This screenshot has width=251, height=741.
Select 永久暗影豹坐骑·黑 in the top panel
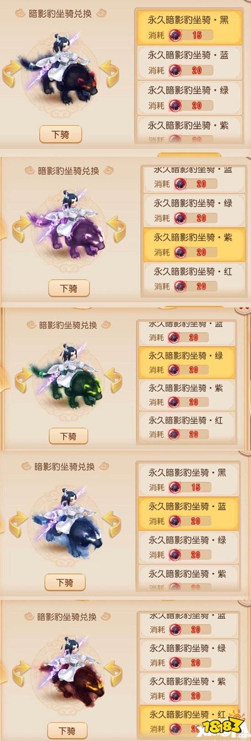point(188,27)
